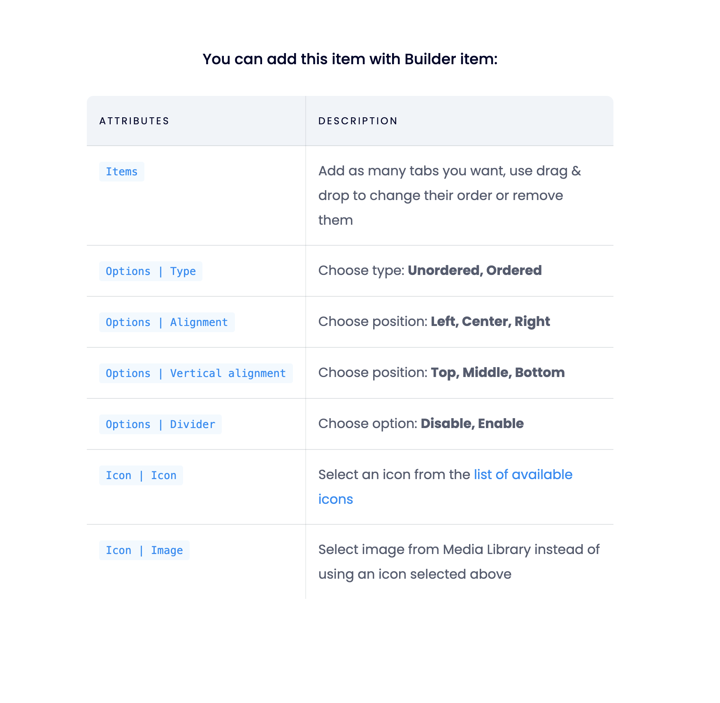Click the bold 'Disable, Enable' text

[x=472, y=424]
